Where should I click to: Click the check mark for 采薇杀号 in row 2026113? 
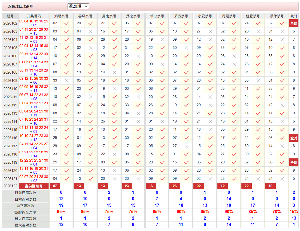186,113
